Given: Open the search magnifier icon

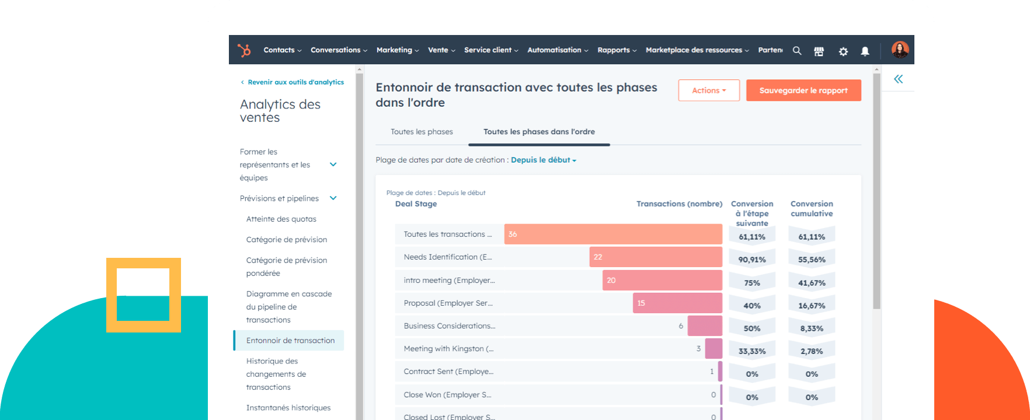Looking at the screenshot, I should tap(797, 51).
